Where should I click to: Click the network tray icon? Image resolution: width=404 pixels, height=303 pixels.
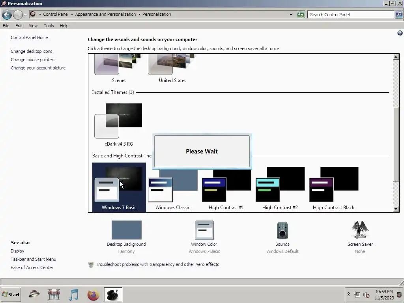pyautogui.click(x=357, y=294)
